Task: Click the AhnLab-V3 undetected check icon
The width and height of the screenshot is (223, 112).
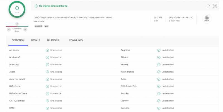Action: click(x=47, y=57)
